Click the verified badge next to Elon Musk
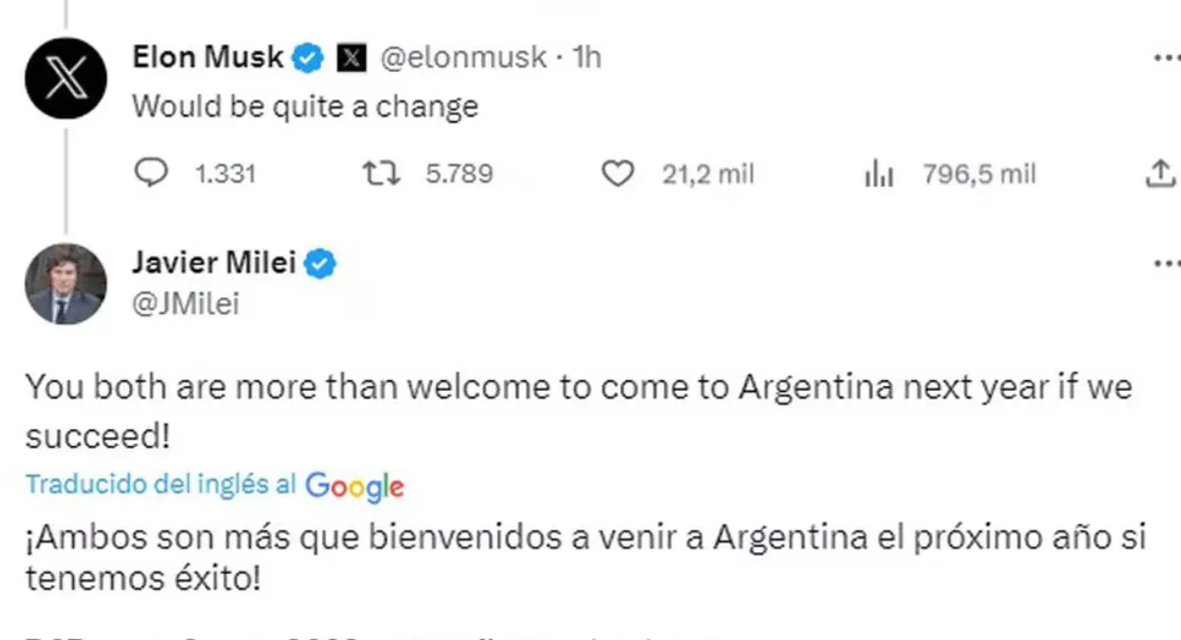The height and width of the screenshot is (640, 1181). (308, 57)
